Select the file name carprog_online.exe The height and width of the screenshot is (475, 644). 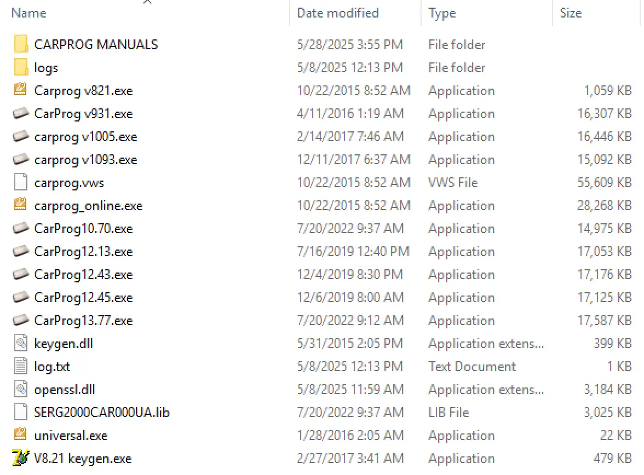tap(88, 206)
